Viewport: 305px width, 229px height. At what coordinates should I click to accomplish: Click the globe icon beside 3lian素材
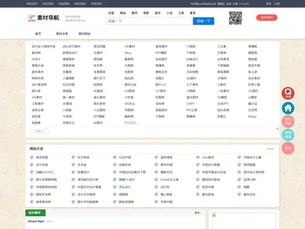click(x=198, y=157)
